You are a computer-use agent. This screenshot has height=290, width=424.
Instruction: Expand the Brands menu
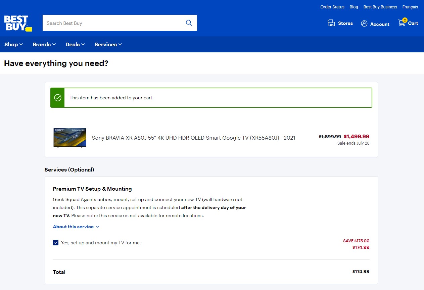pos(44,44)
